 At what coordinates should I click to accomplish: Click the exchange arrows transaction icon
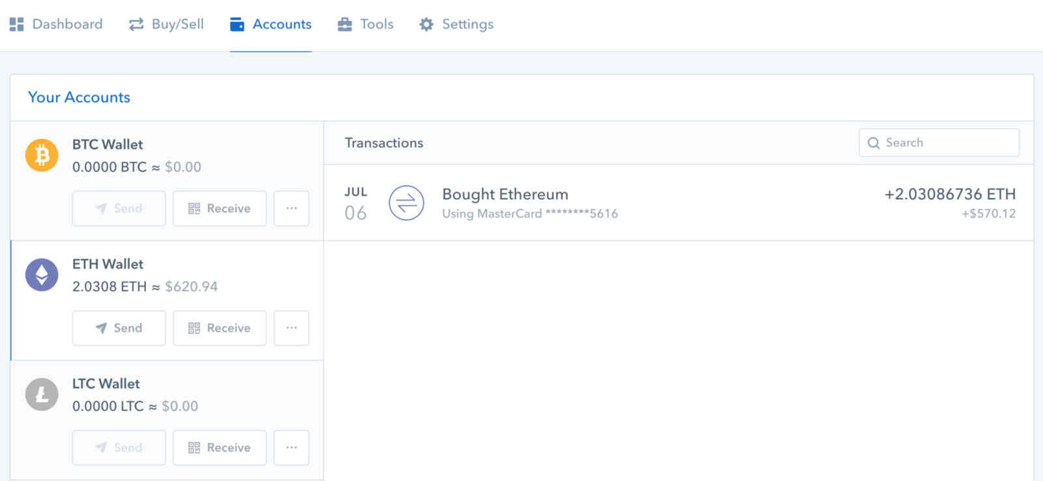click(406, 203)
